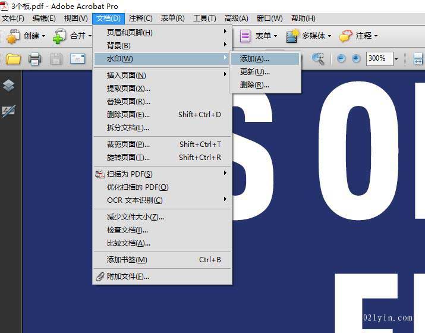Select Compare Documents (比较文档) item
425x333 pixels.
(162, 243)
